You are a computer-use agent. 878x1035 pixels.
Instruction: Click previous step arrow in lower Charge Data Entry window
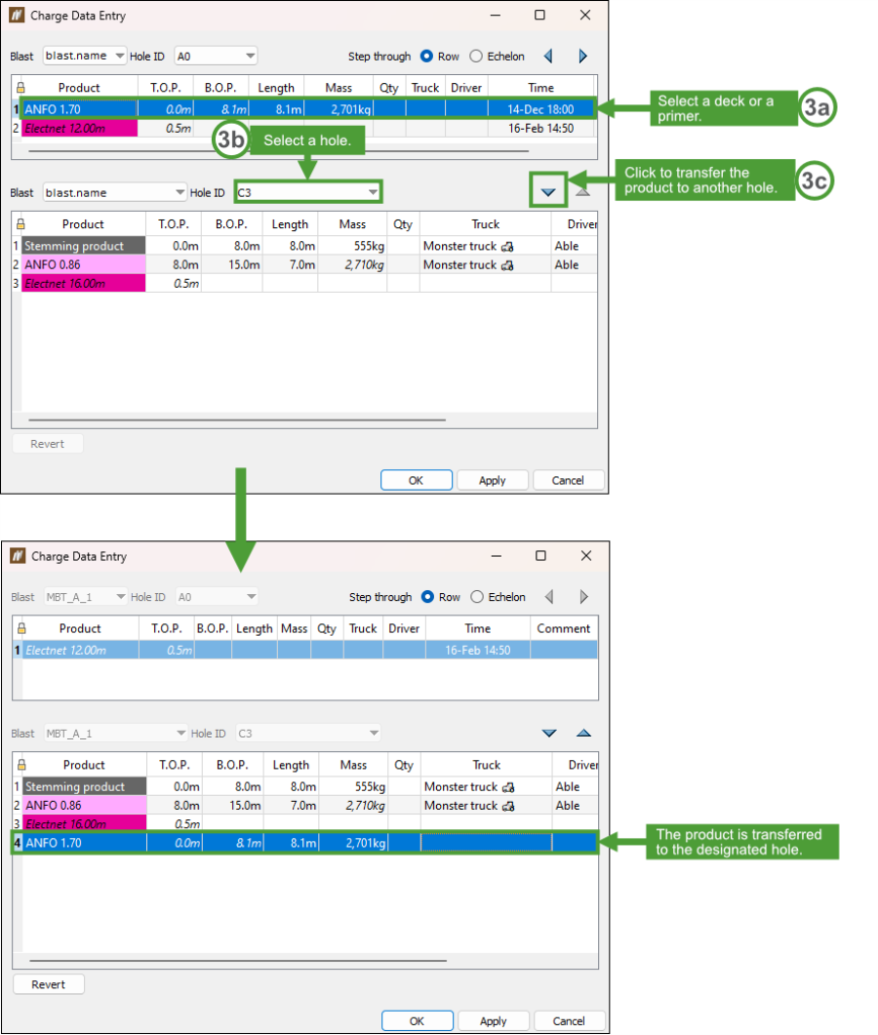(x=549, y=597)
